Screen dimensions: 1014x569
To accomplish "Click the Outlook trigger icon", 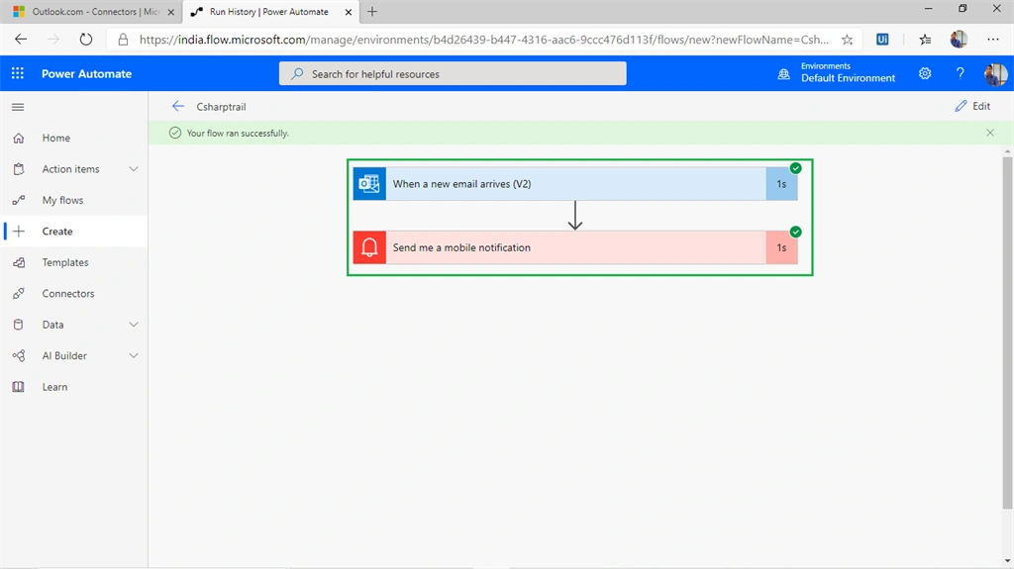I will tap(369, 184).
